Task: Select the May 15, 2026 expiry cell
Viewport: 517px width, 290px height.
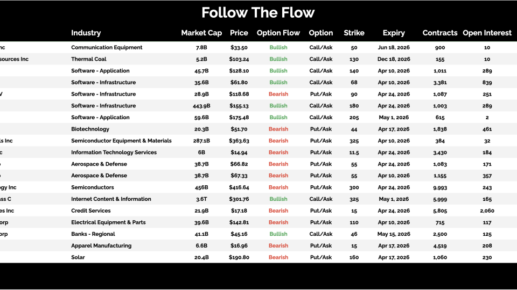Action: pos(394,234)
